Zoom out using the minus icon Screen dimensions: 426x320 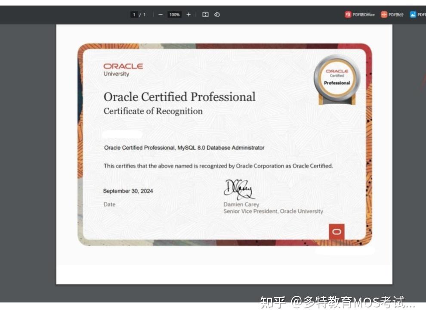[x=160, y=14]
